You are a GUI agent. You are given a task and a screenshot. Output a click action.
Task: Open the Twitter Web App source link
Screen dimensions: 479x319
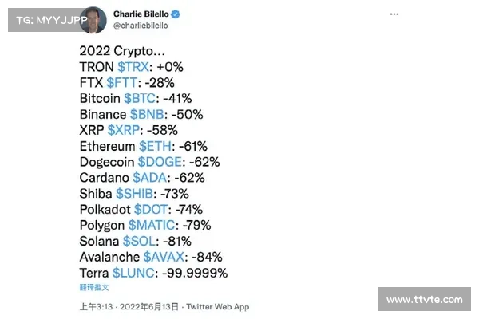tap(218, 307)
